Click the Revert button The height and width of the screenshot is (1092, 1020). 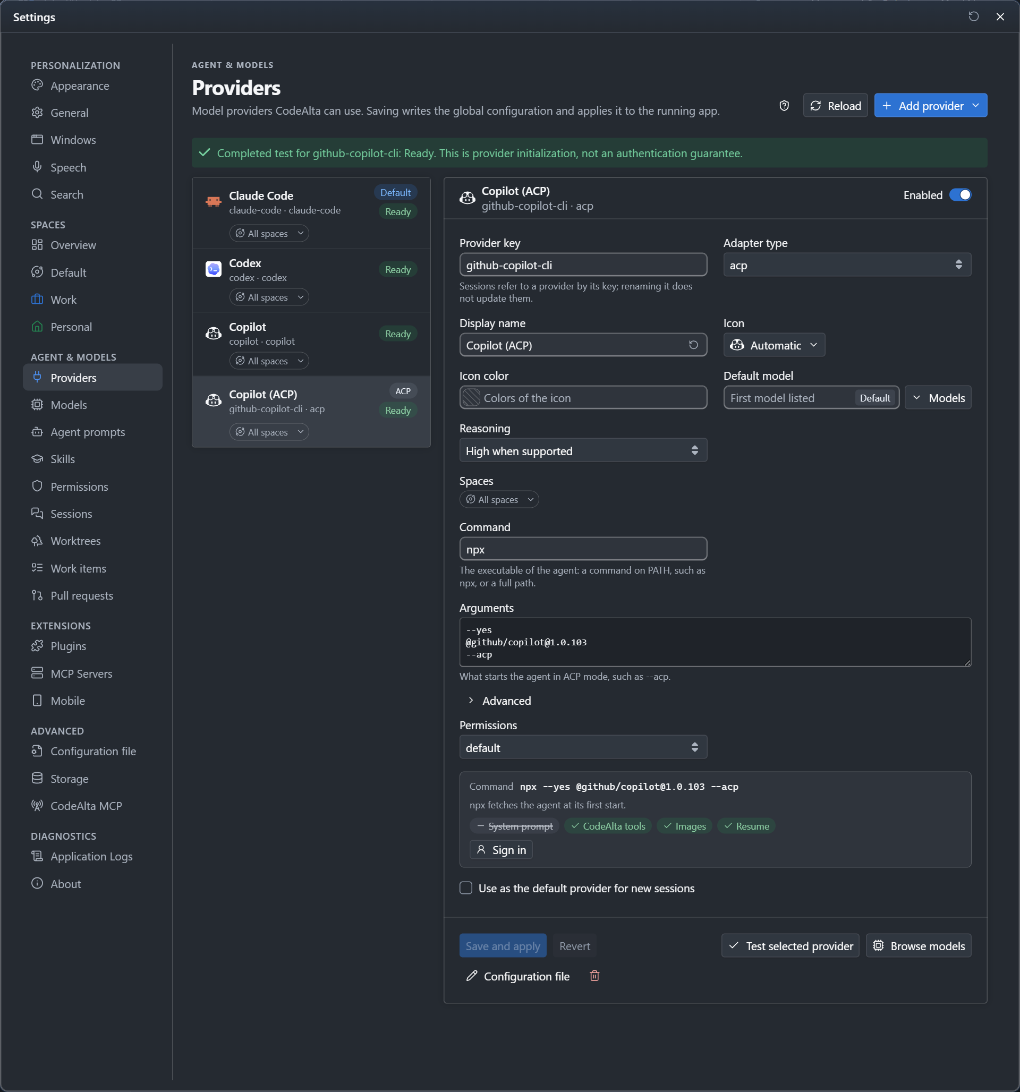(574, 945)
